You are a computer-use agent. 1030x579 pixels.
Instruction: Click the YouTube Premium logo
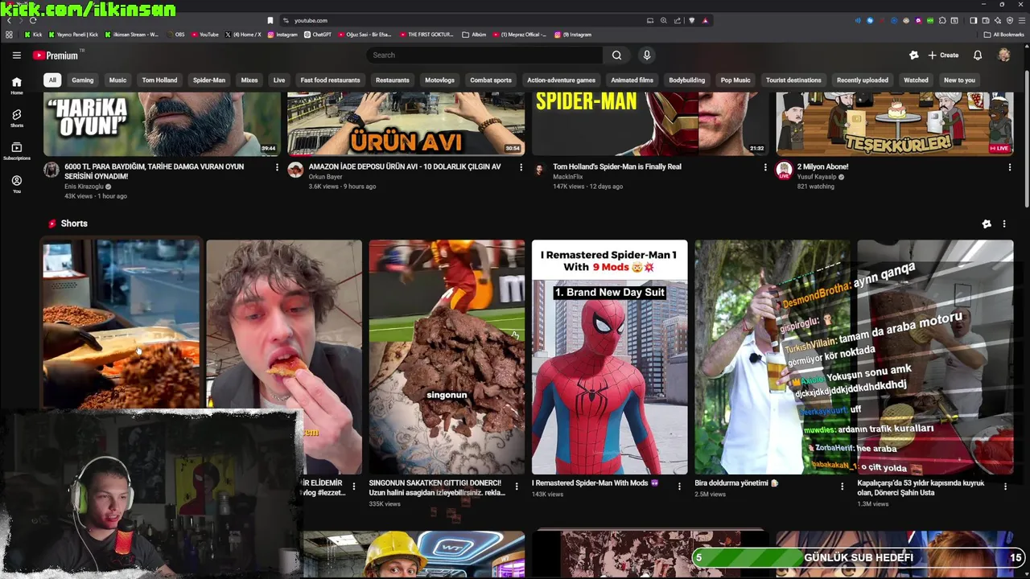(57, 55)
